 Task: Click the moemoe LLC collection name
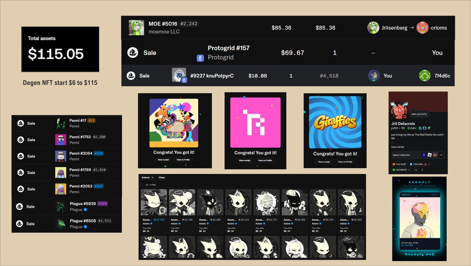click(x=164, y=31)
